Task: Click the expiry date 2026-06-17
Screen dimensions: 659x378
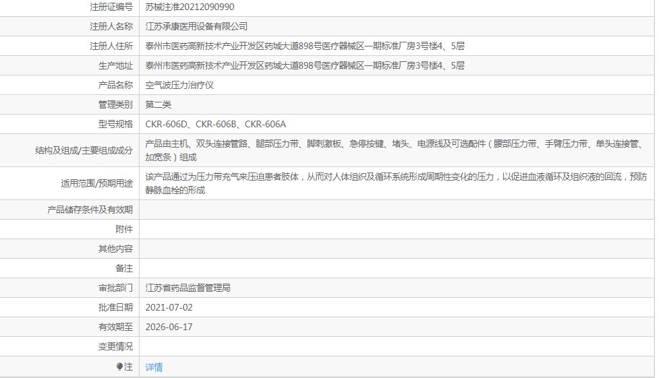Action: pyautogui.click(x=169, y=327)
